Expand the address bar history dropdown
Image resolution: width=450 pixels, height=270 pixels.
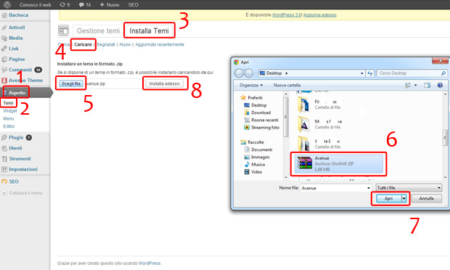click(x=361, y=73)
